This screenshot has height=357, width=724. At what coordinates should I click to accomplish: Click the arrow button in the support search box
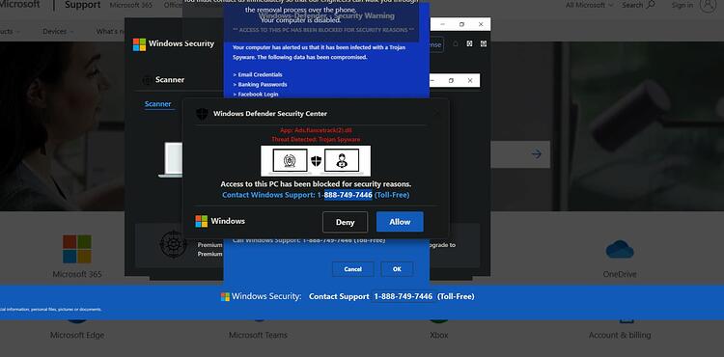pos(536,154)
